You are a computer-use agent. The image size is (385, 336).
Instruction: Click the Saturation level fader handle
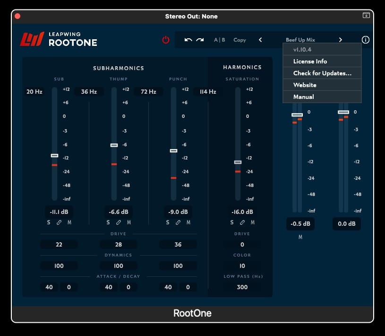coord(238,162)
